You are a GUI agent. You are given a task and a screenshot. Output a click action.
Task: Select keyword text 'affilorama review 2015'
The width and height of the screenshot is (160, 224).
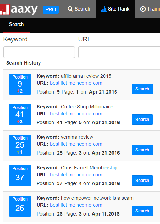(x=86, y=76)
